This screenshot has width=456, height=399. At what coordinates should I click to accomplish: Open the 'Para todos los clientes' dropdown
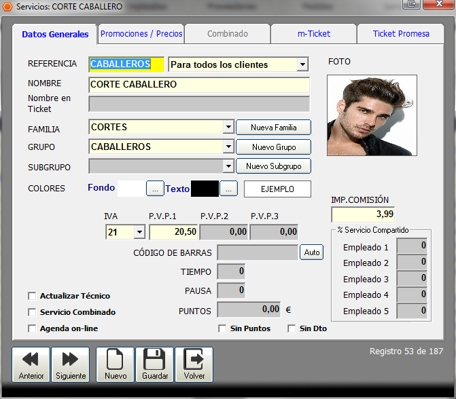coord(302,64)
